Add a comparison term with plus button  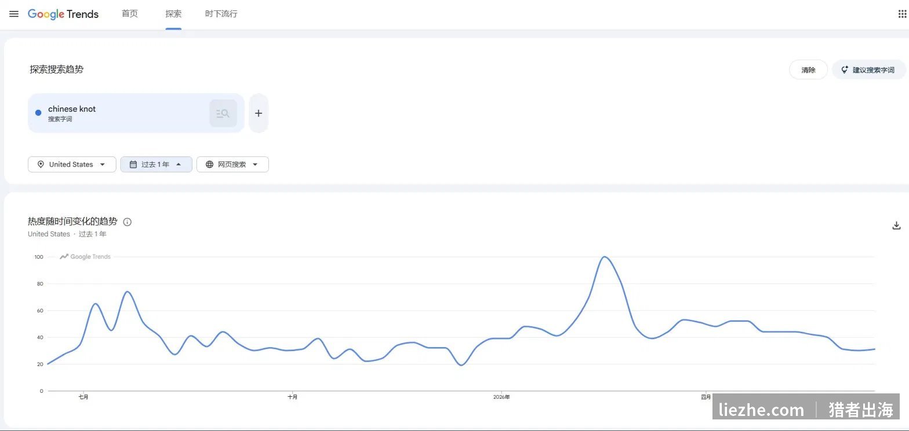[259, 113]
